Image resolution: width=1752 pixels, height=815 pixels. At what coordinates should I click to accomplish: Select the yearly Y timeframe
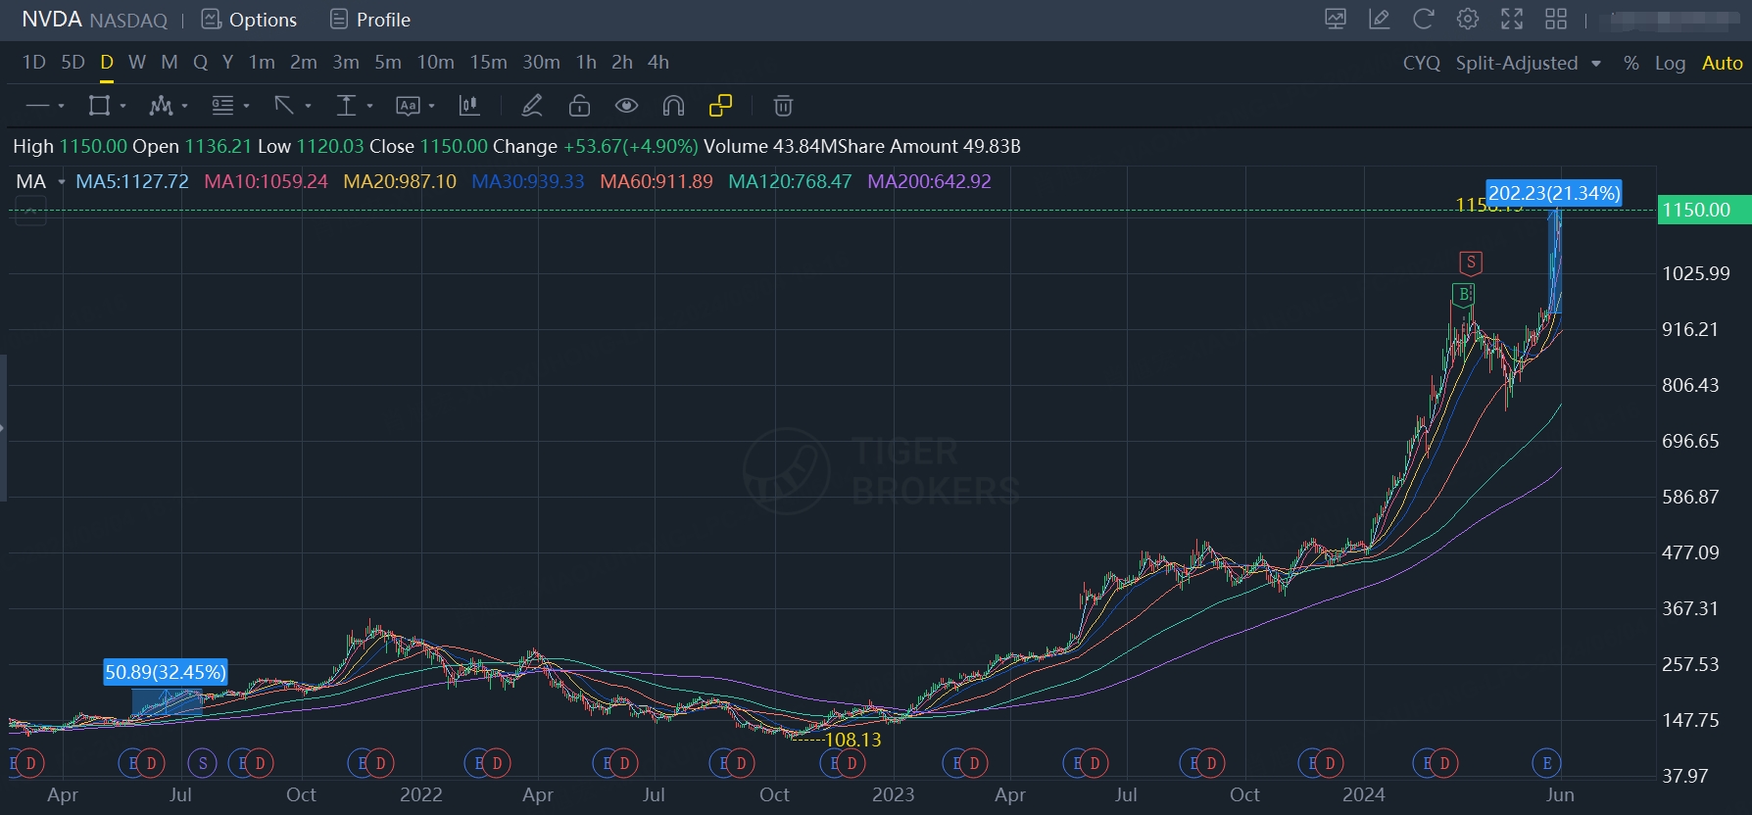pyautogui.click(x=227, y=62)
